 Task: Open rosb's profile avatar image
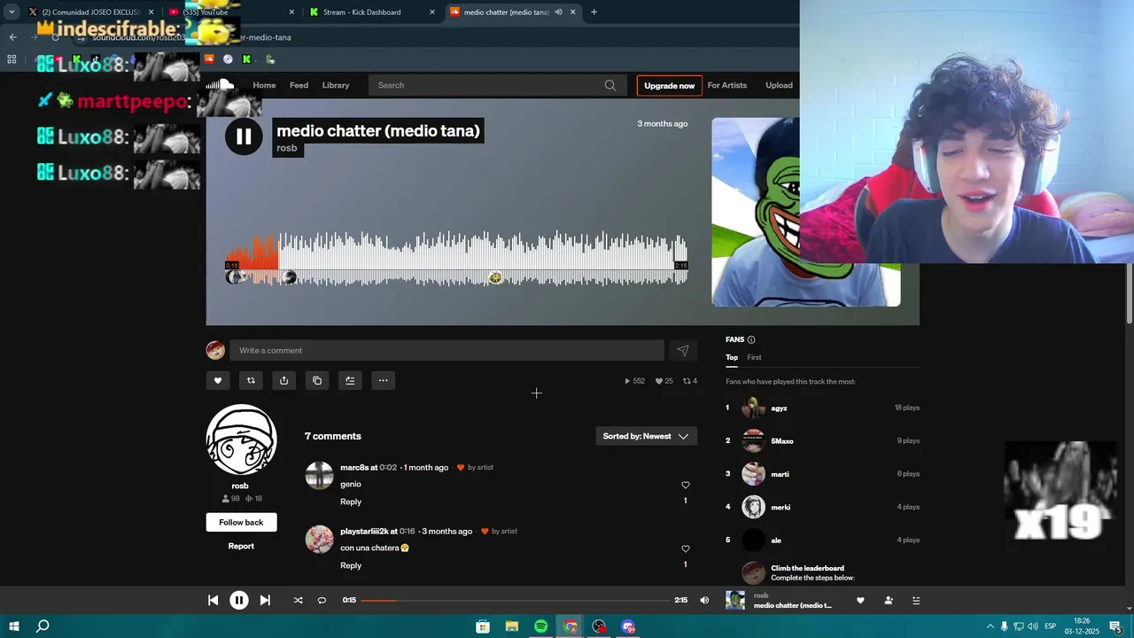click(242, 440)
